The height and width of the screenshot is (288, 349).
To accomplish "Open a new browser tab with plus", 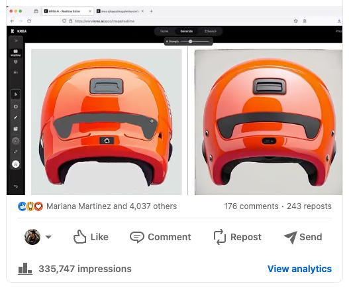I will (x=151, y=11).
